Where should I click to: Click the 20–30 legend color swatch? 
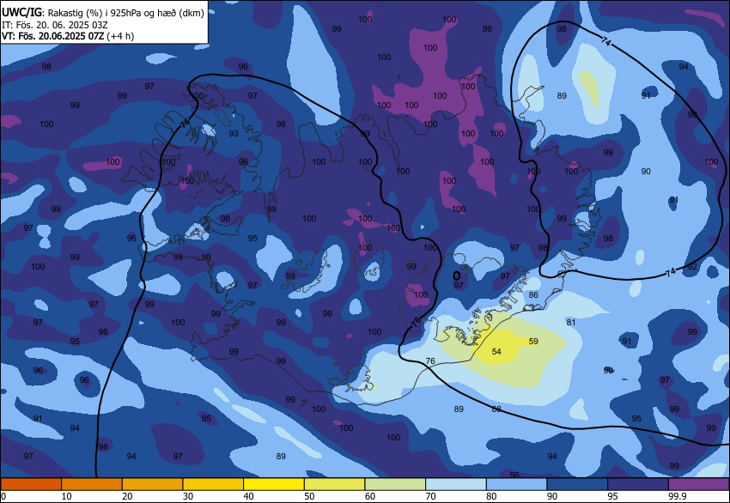click(x=153, y=484)
